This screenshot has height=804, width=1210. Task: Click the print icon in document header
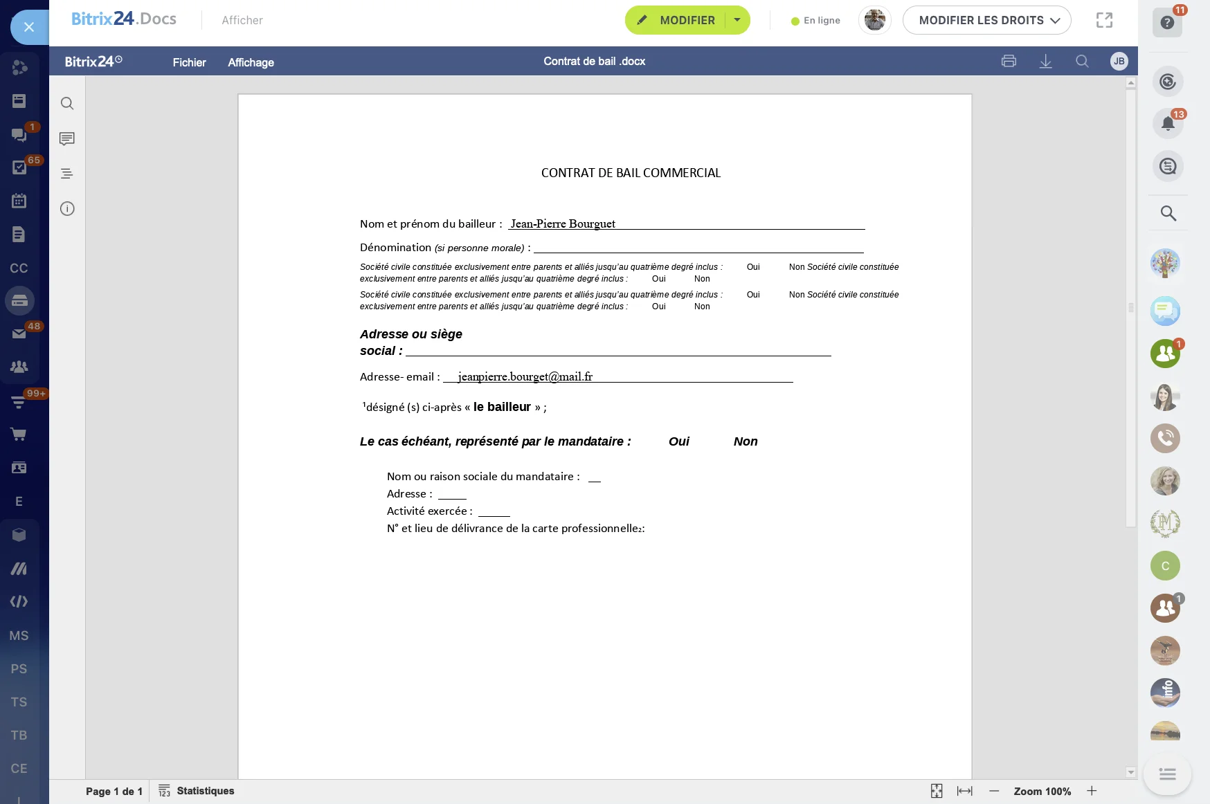pyautogui.click(x=1009, y=62)
